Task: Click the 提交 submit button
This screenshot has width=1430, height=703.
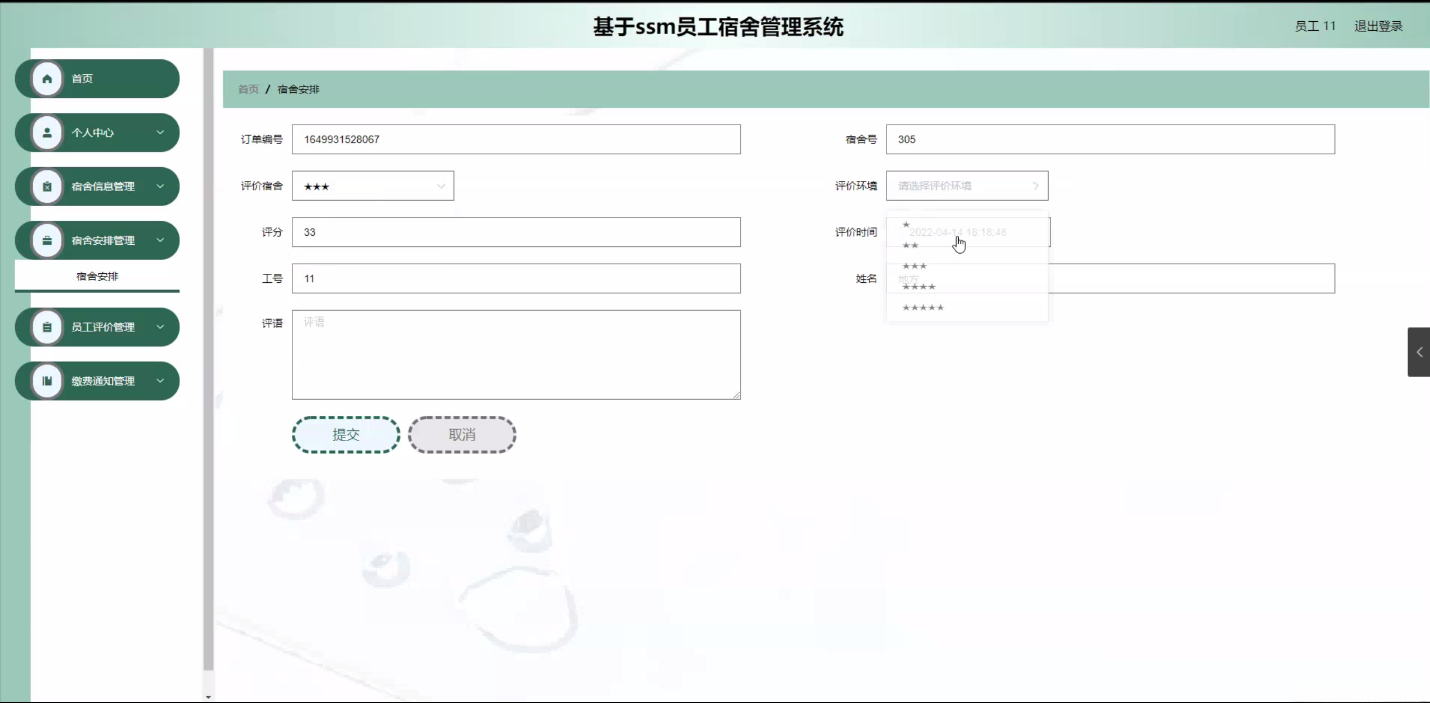Action: [345, 435]
